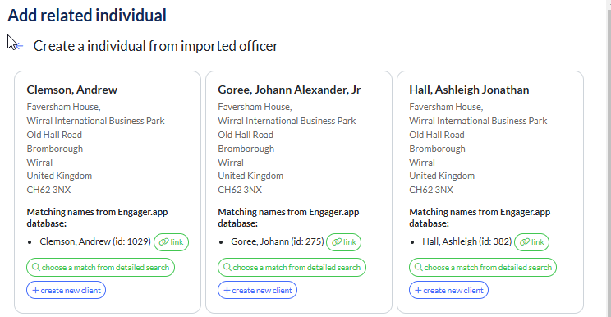Image resolution: width=611 pixels, height=317 pixels.
Task: Click chain icon in Goree link button
Action: [336, 242]
